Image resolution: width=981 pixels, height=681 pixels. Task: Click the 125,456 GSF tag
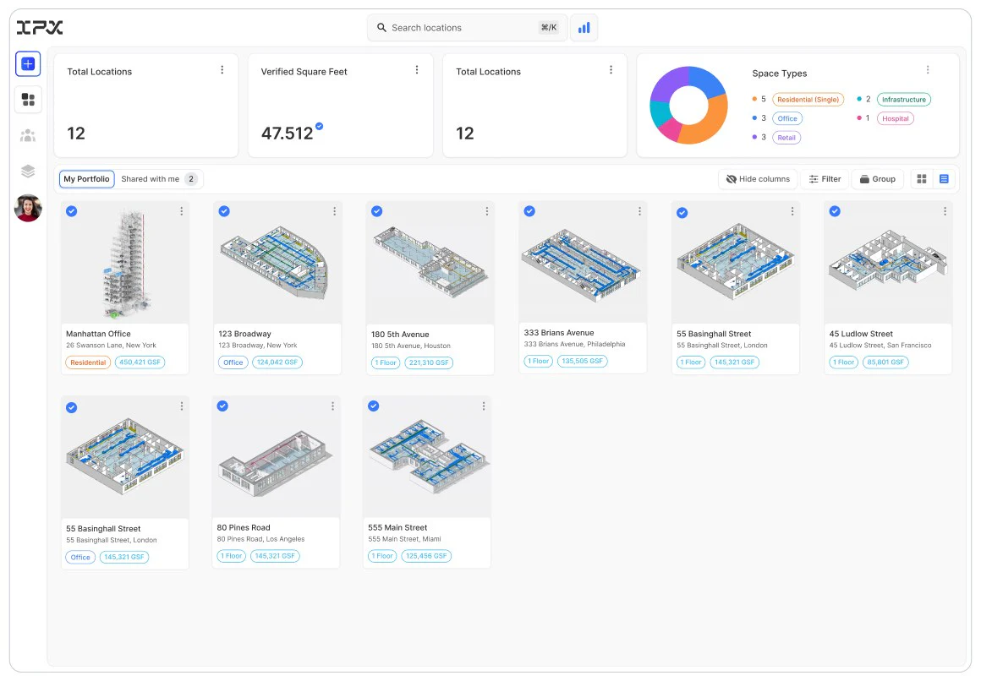click(426, 556)
